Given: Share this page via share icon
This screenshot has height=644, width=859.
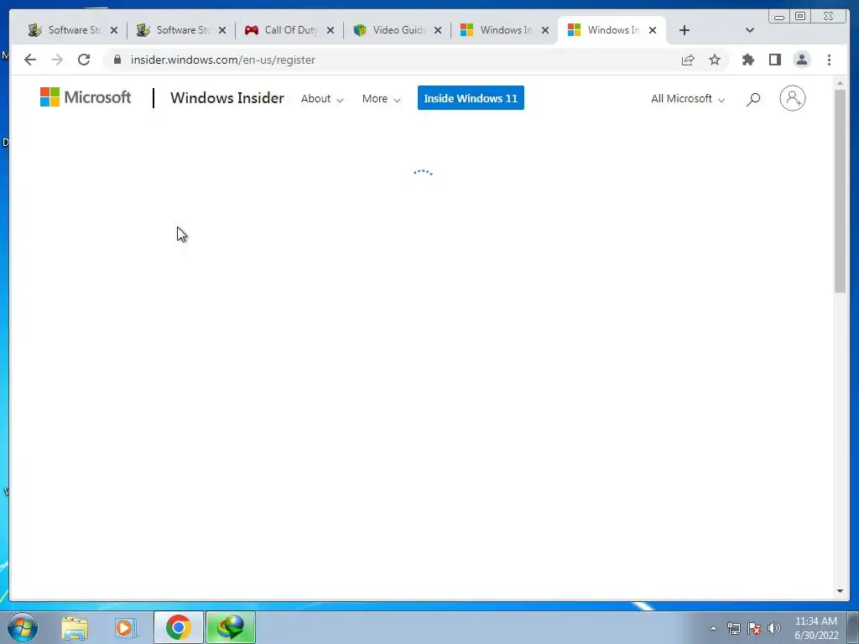Looking at the screenshot, I should [688, 60].
